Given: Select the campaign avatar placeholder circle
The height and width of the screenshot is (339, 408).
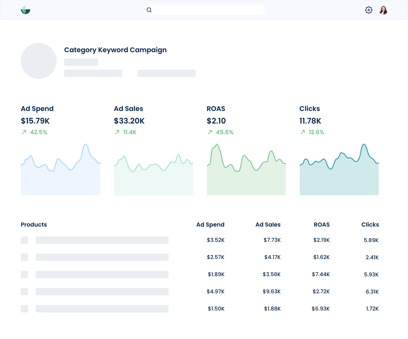Looking at the screenshot, I should coord(39,60).
